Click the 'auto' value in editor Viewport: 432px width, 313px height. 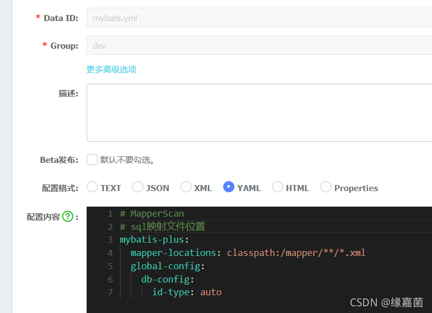pyautogui.click(x=211, y=292)
